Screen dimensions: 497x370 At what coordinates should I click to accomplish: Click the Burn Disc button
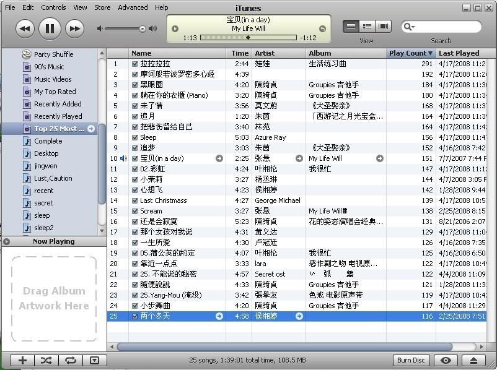(x=411, y=360)
